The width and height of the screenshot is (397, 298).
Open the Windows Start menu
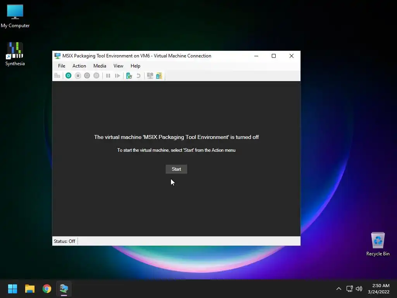pyautogui.click(x=12, y=289)
